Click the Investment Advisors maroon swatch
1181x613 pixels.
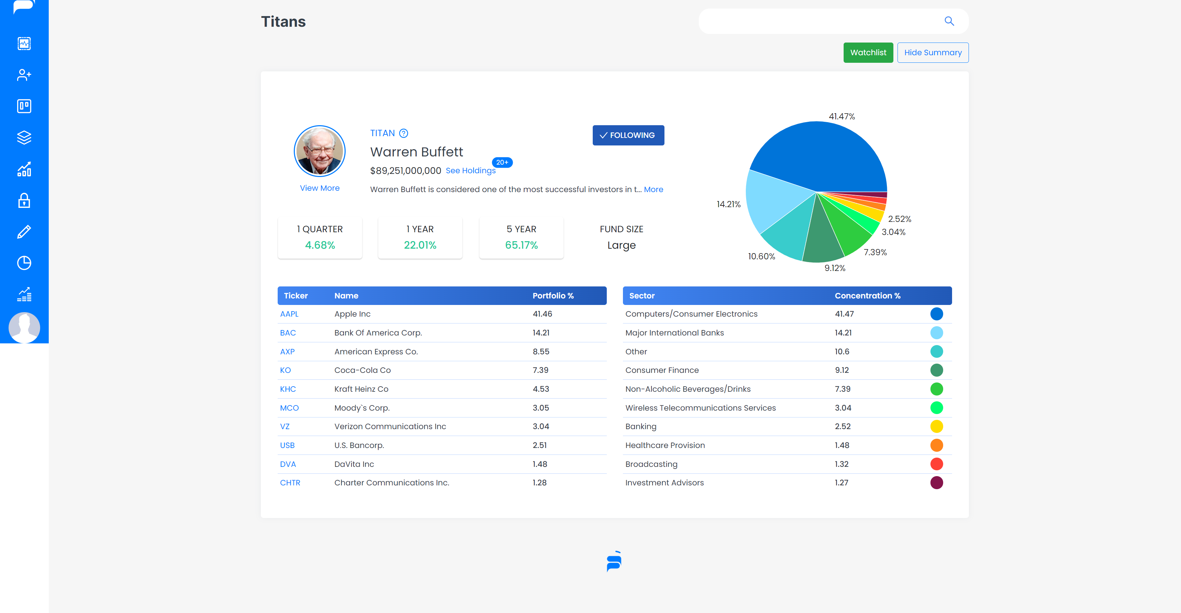click(x=937, y=482)
